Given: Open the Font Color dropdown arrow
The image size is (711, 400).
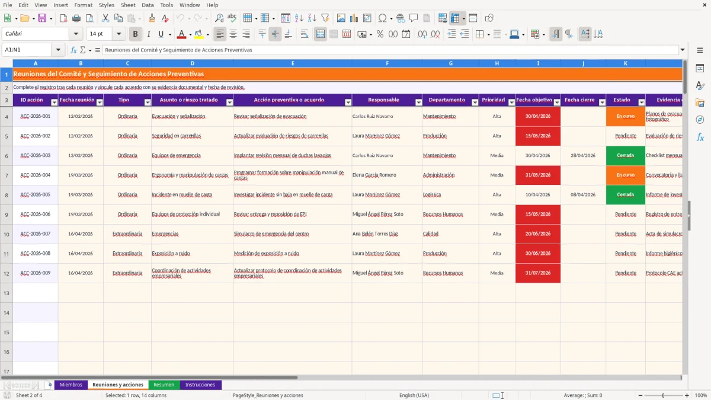Looking at the screenshot, I should pyautogui.click(x=190, y=34).
